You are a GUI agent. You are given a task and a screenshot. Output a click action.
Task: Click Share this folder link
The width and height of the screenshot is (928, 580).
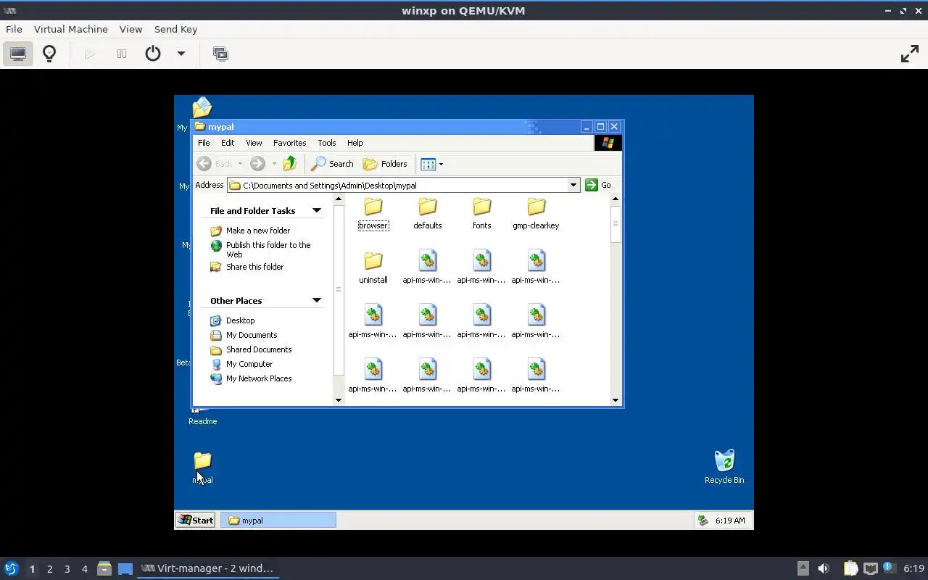[254, 267]
